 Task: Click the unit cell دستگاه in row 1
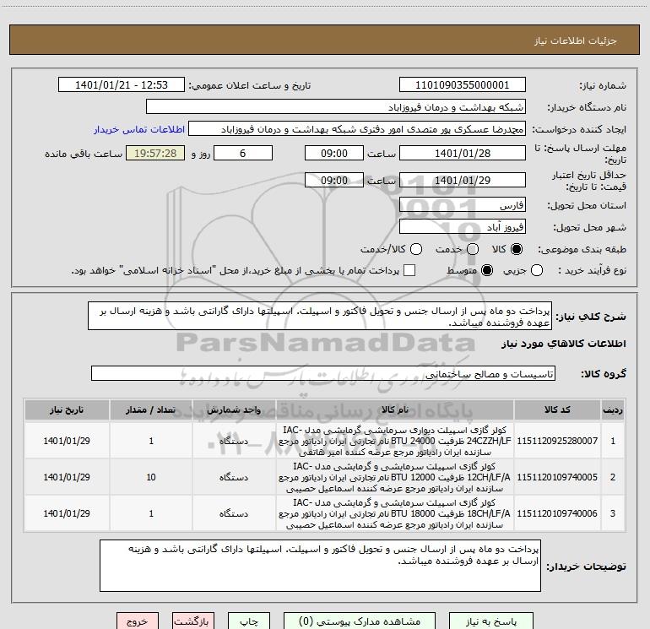(234, 441)
